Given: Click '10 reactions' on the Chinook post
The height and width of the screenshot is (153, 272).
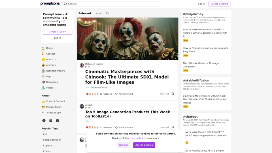Looking at the screenshot, I should [106, 94].
